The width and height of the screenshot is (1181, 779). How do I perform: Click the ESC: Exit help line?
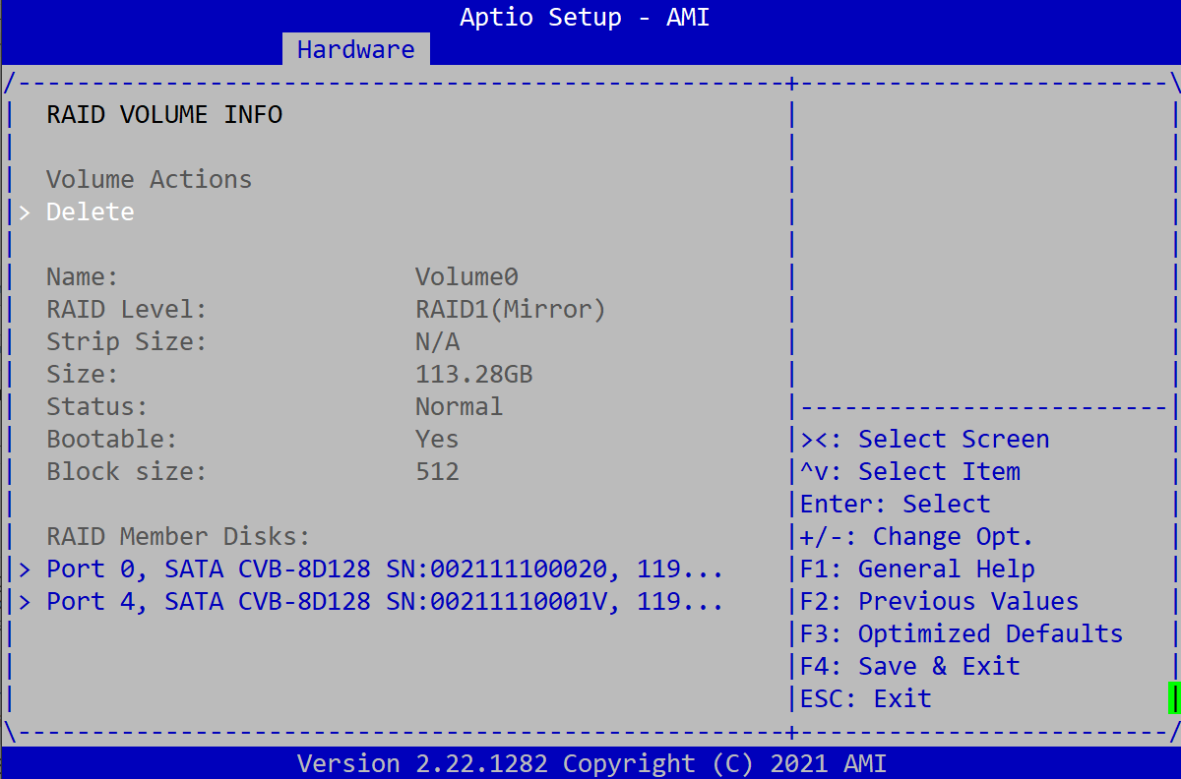(866, 698)
